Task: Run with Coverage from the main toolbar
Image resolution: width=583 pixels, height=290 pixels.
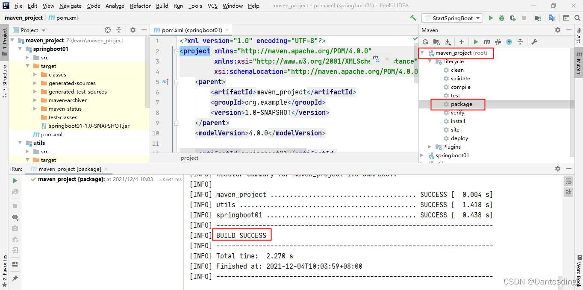Action: click(513, 18)
